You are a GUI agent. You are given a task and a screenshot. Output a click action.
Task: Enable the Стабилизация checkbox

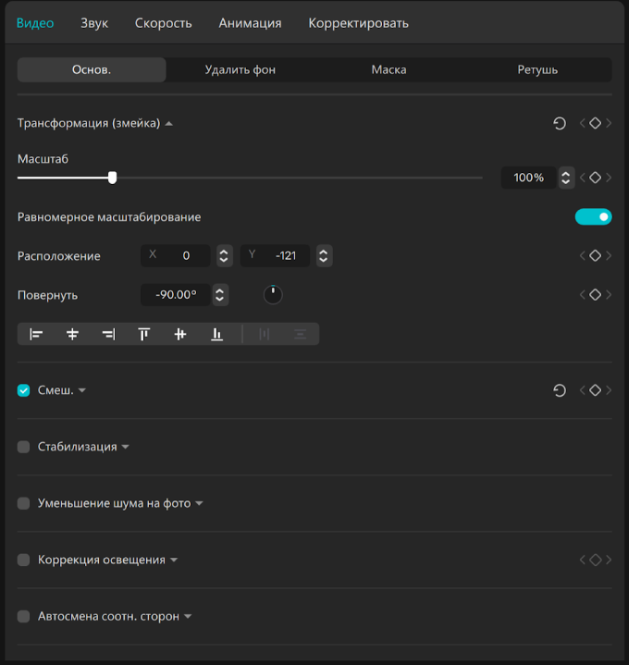pos(24,447)
